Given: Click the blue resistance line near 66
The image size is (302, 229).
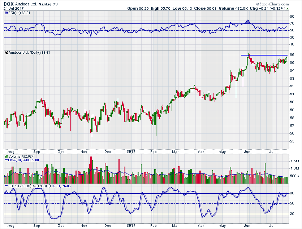Looking at the screenshot, I should [x=264, y=55].
